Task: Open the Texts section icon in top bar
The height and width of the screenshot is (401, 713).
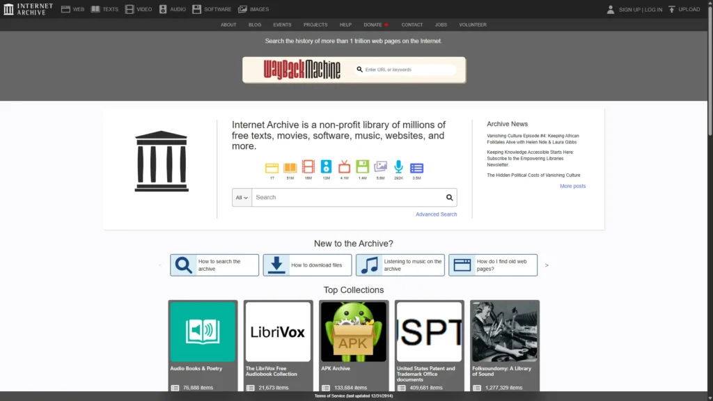Action: click(95, 9)
